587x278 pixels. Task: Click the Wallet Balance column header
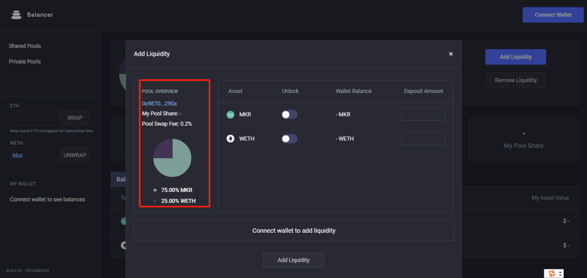point(353,91)
